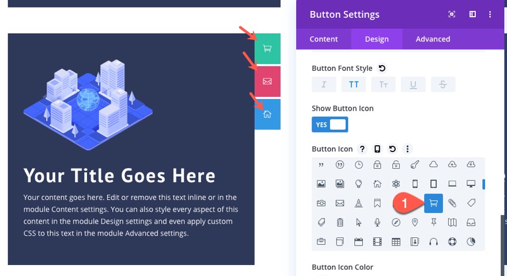Pick the paperclip icon

click(x=452, y=203)
